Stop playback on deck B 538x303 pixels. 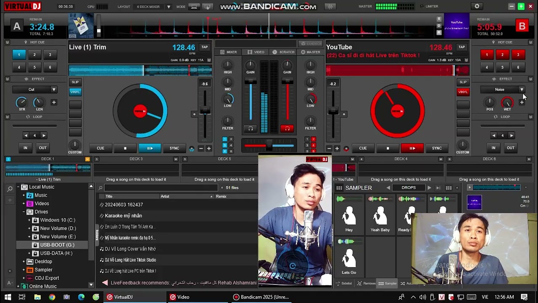pyautogui.click(x=388, y=148)
